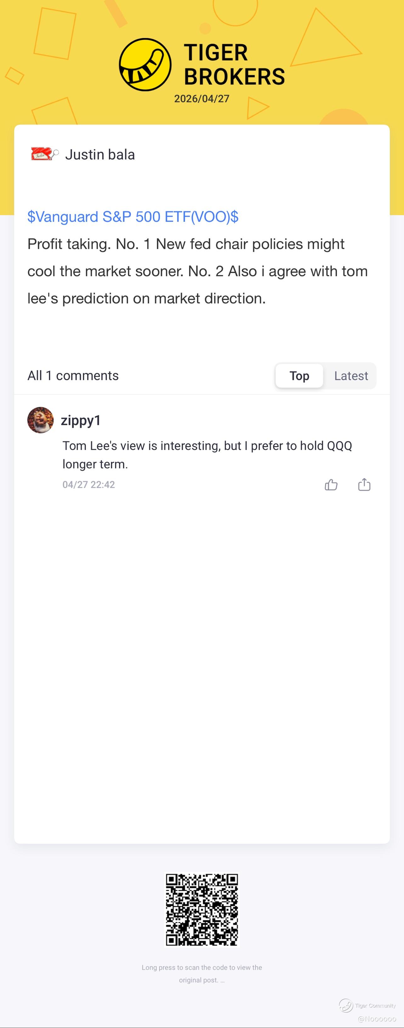Click the 04/27 22:42 comment timestamp
This screenshot has height=1028, width=404.
pyautogui.click(x=89, y=485)
